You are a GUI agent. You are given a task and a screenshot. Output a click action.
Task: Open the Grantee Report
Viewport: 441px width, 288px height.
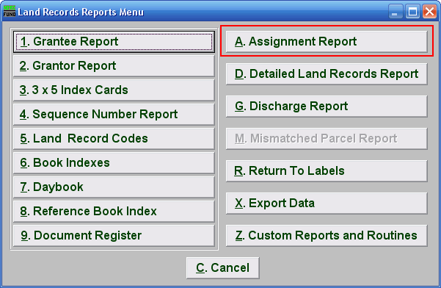pyautogui.click(x=114, y=42)
